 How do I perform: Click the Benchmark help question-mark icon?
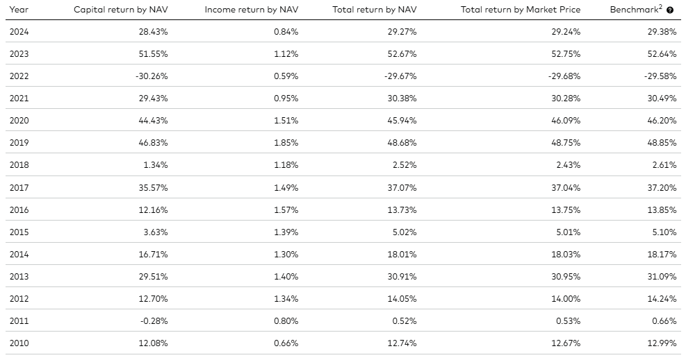coord(670,10)
